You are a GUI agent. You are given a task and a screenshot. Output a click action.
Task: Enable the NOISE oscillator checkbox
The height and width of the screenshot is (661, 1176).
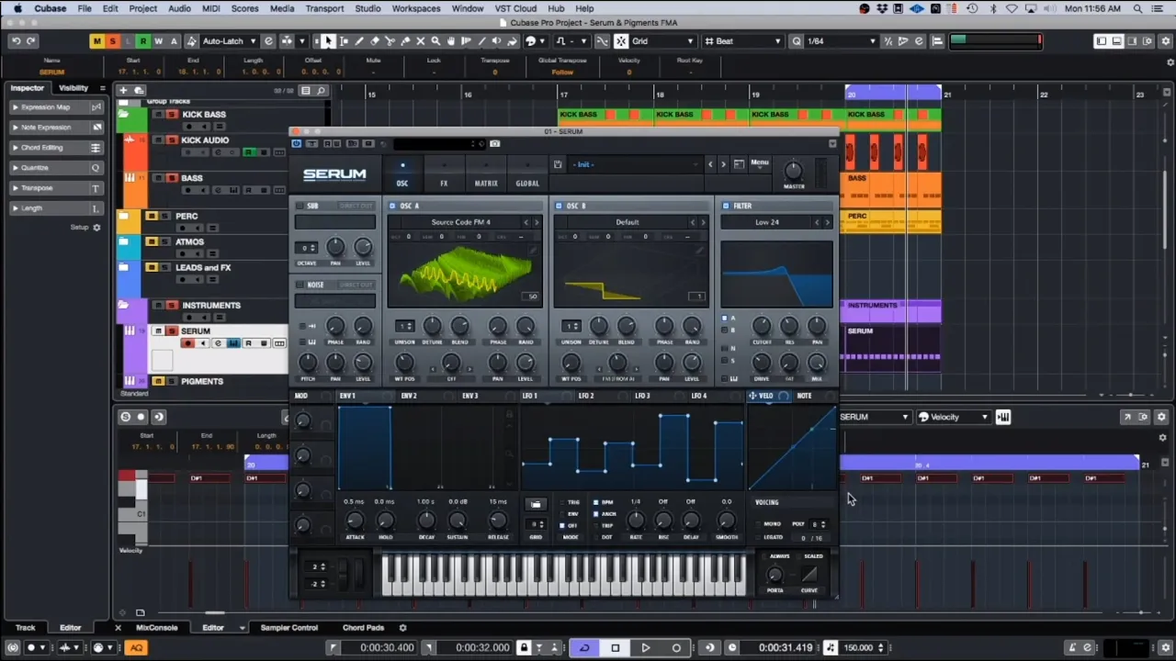(300, 285)
